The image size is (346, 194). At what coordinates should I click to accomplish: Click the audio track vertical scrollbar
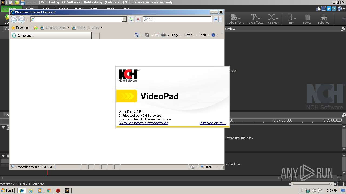point(344,164)
